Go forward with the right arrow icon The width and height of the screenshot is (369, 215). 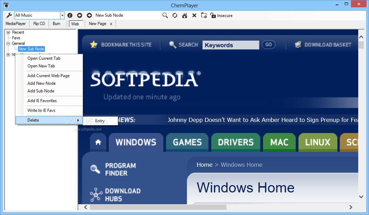click(x=89, y=15)
